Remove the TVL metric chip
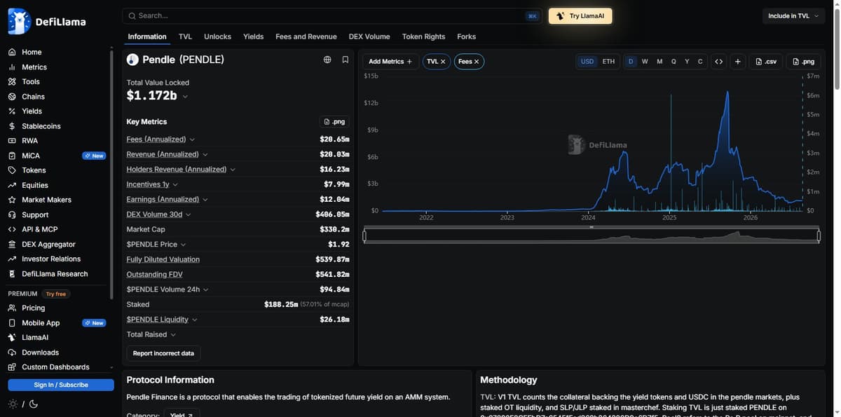 [x=443, y=62]
